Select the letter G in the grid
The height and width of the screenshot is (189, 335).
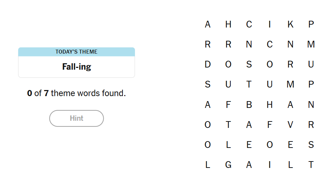[x=228, y=165]
